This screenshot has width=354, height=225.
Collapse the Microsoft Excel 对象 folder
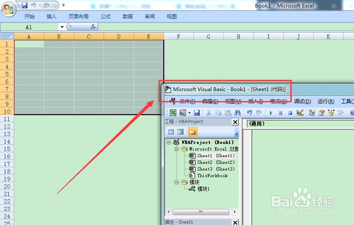[177, 149]
